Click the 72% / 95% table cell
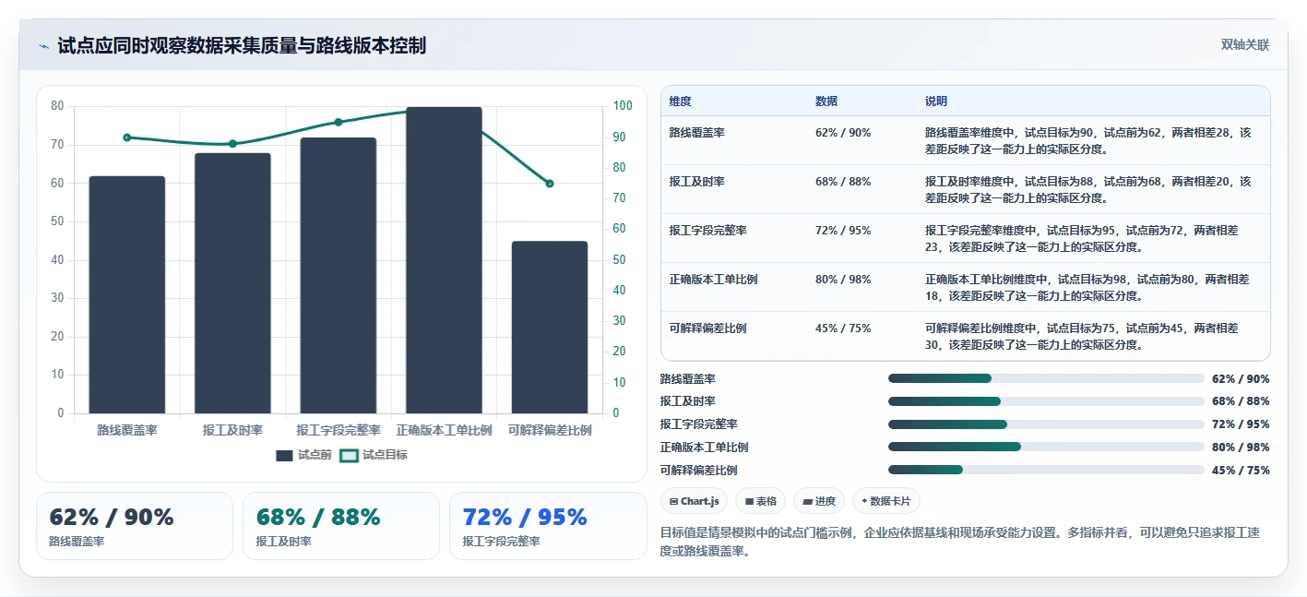 (843, 231)
